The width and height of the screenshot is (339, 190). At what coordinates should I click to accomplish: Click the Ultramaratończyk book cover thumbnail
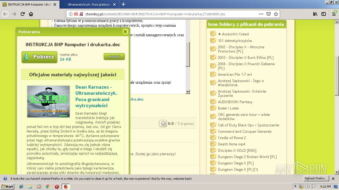pos(48,101)
